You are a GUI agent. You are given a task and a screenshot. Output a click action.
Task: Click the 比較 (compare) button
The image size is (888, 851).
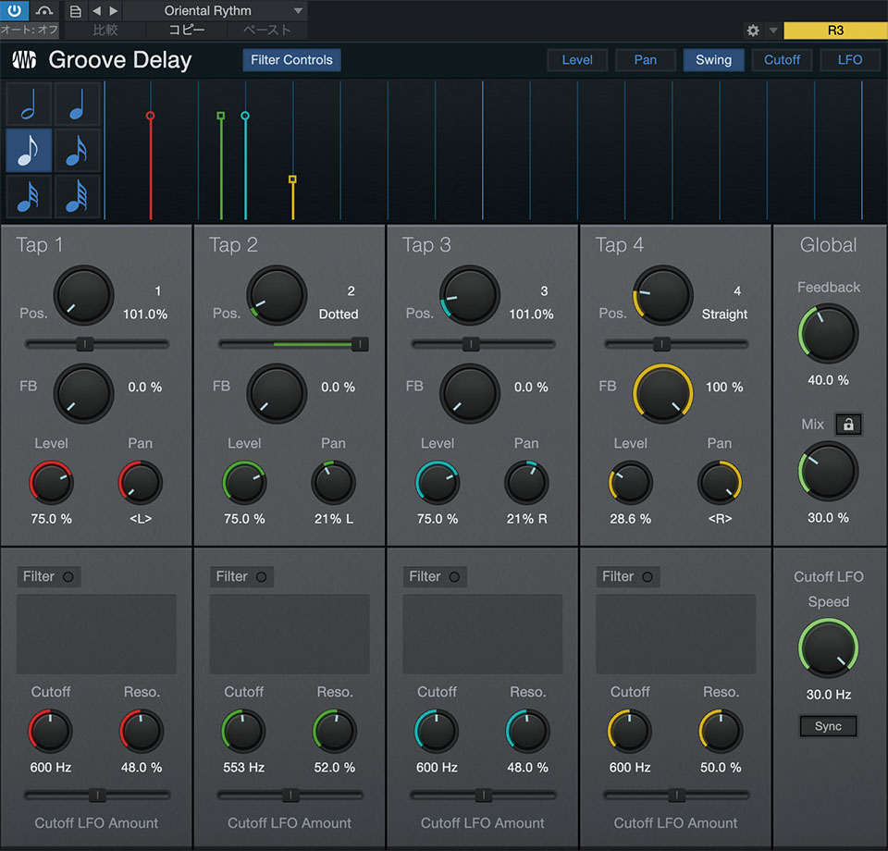pyautogui.click(x=105, y=30)
